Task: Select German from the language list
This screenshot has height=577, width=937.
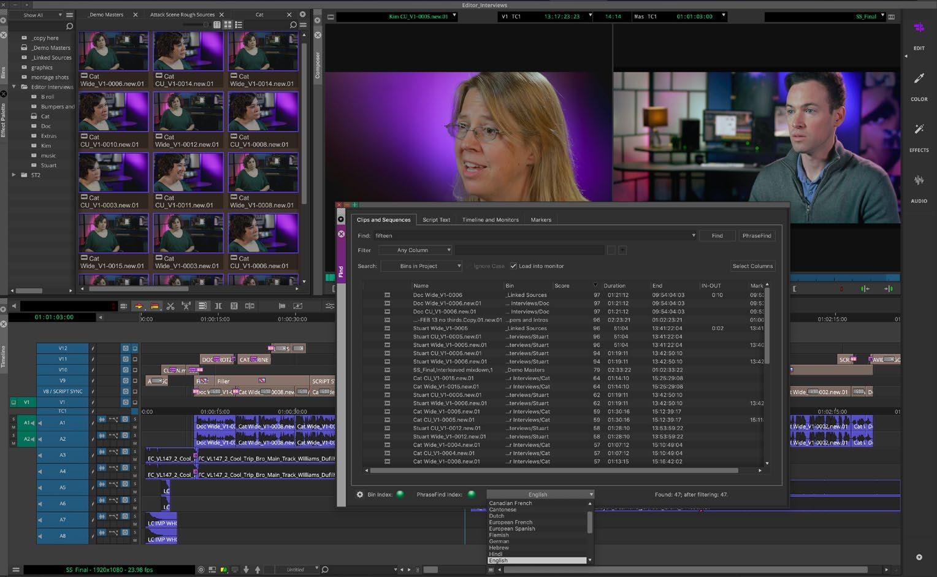Action: pos(499,541)
